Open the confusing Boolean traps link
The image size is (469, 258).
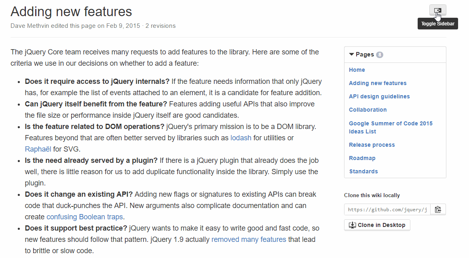(x=85, y=217)
